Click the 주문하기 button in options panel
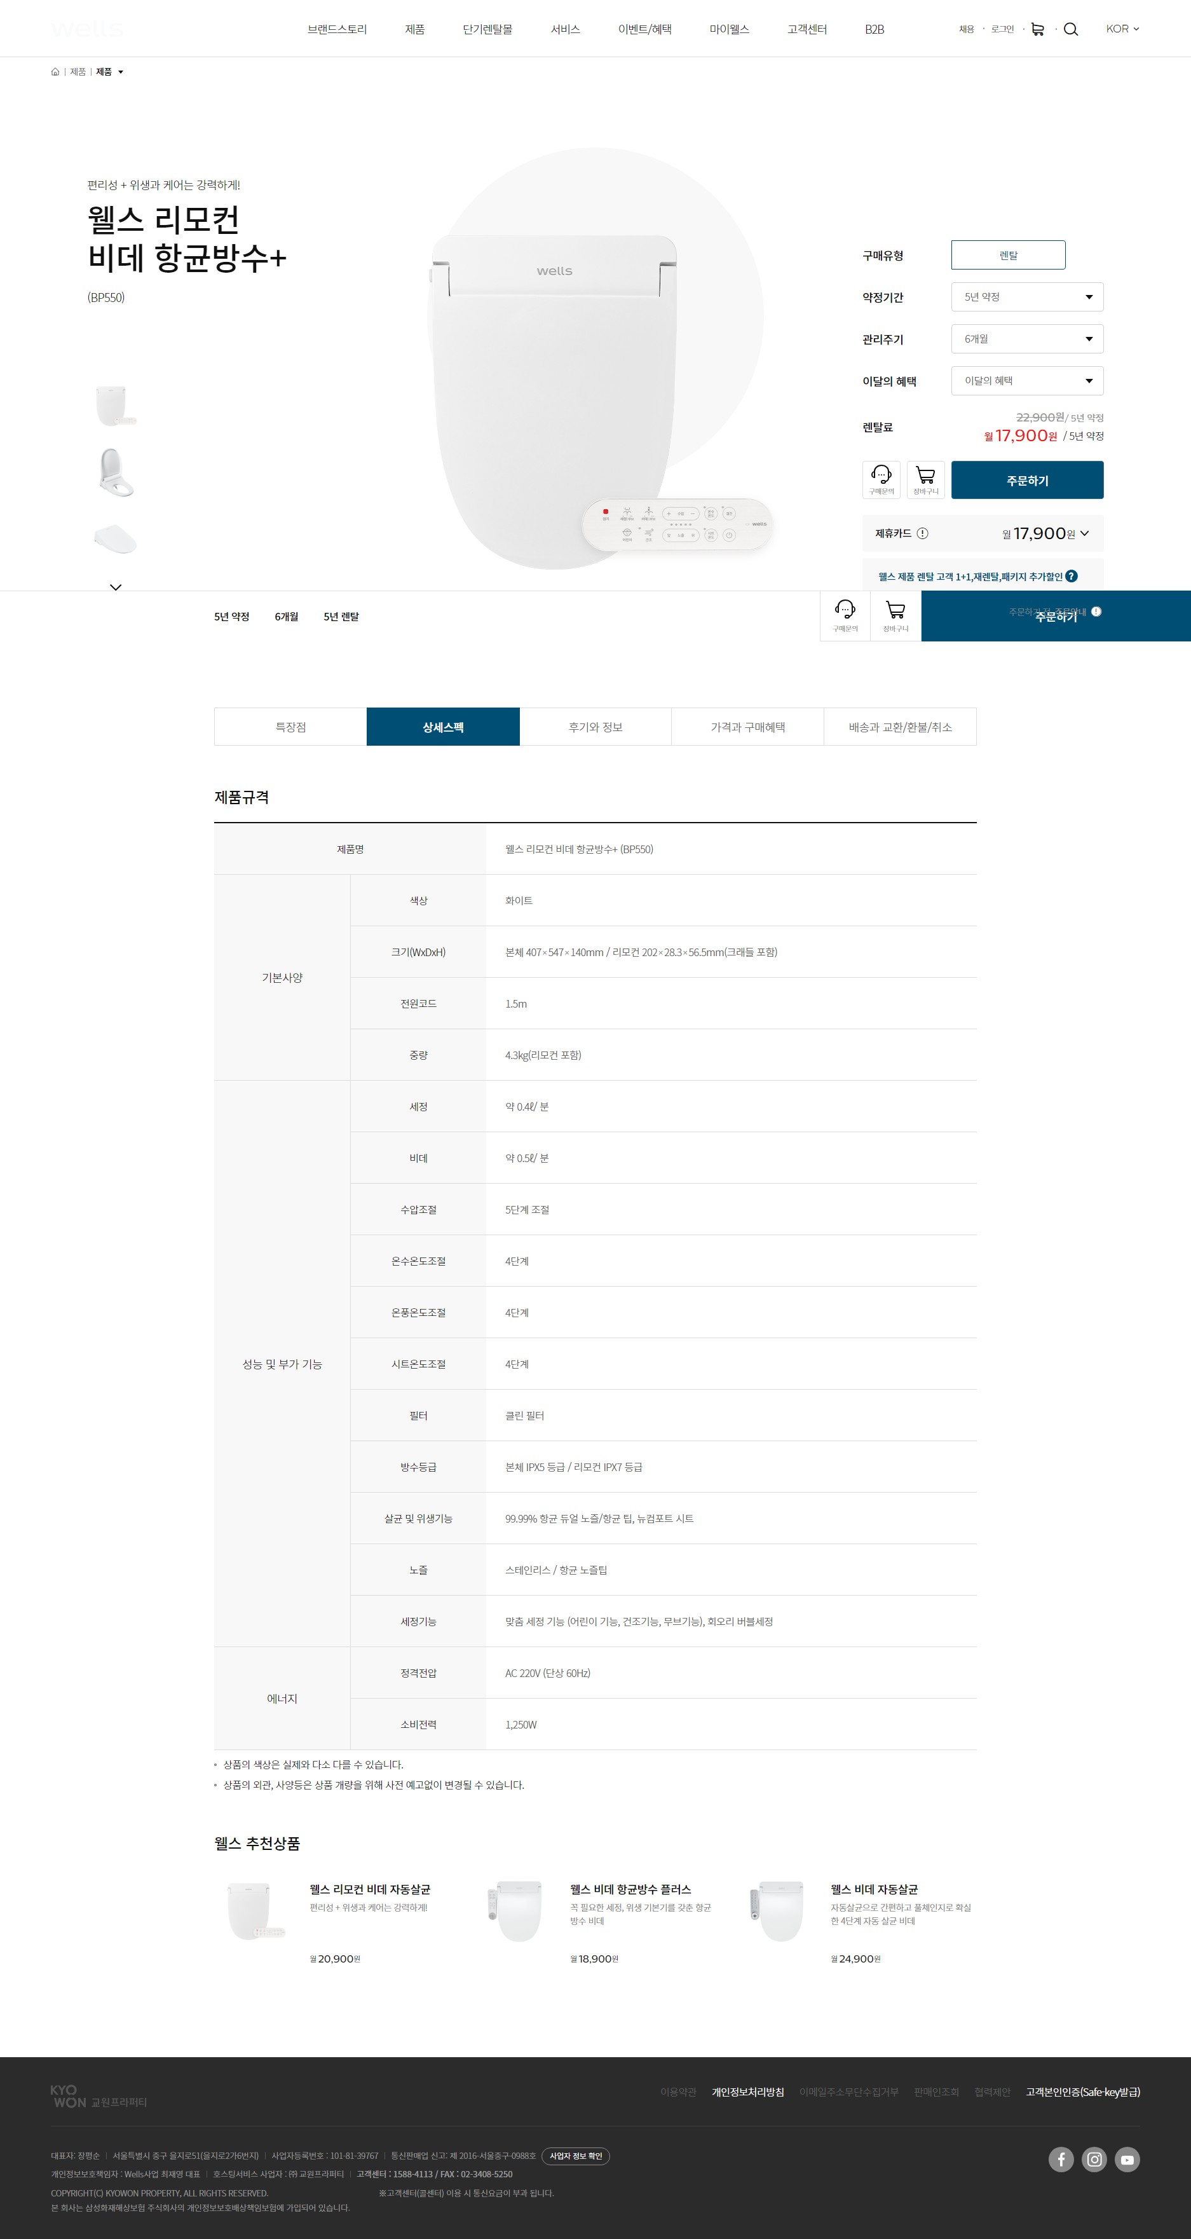Screen dimensions: 1191x2239 (1027, 480)
